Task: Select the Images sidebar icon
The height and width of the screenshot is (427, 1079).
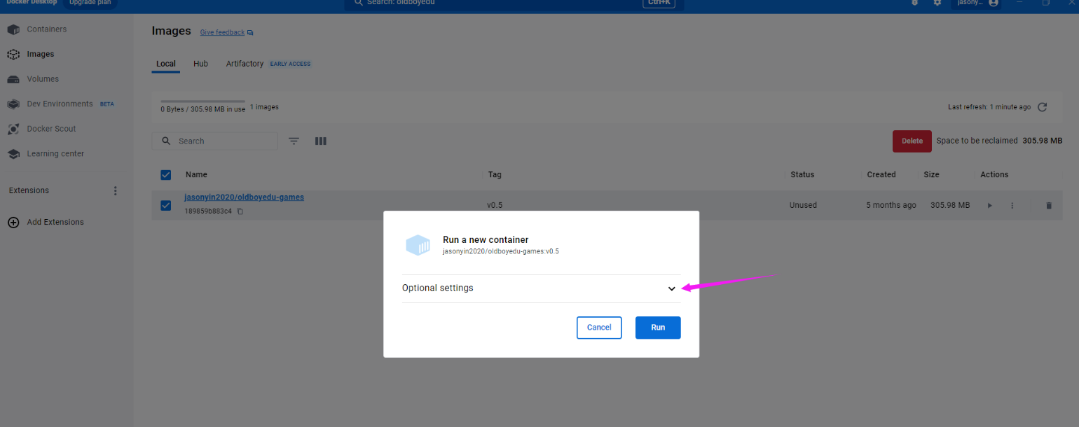Action: tap(13, 54)
